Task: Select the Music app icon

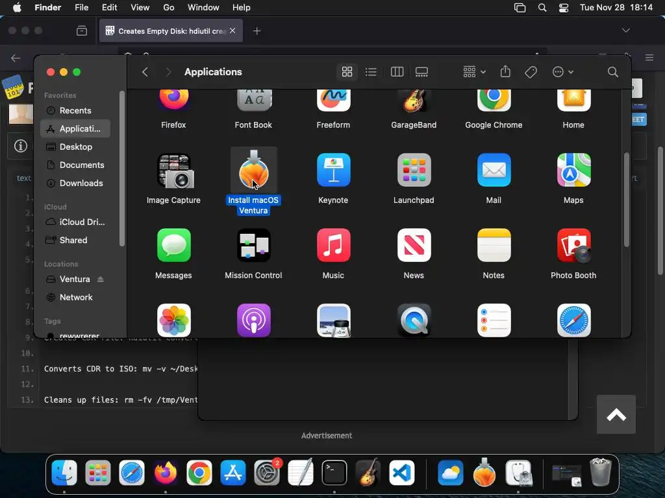Action: pos(333,245)
